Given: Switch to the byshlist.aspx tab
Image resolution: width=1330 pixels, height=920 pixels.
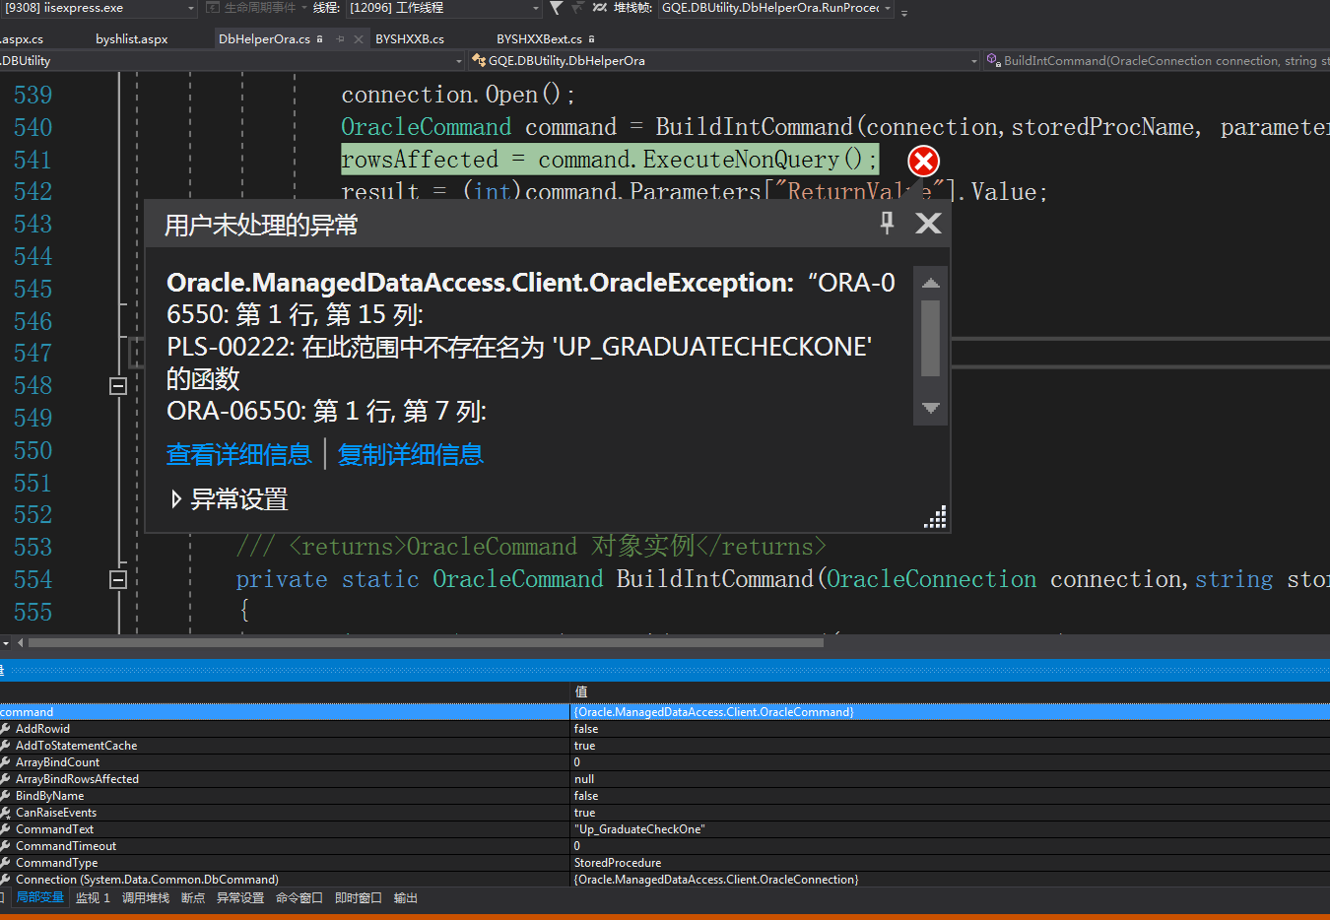Looking at the screenshot, I should coord(132,39).
